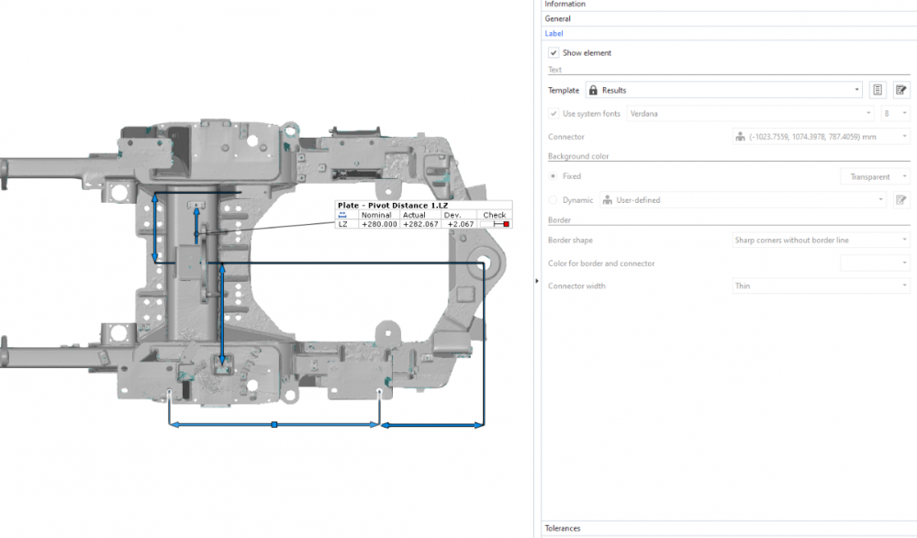Open the Results template dropdown
Viewport: 917px width, 538px height.
pos(723,90)
